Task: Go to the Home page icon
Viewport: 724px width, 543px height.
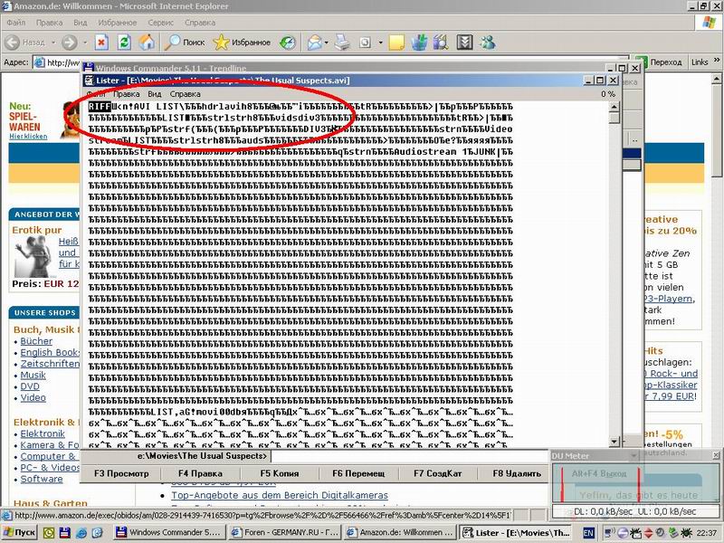Action: click(147, 43)
